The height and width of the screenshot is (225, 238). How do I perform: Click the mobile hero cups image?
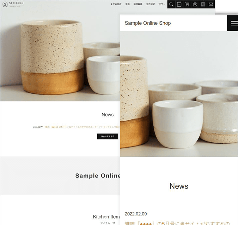click(x=179, y=94)
